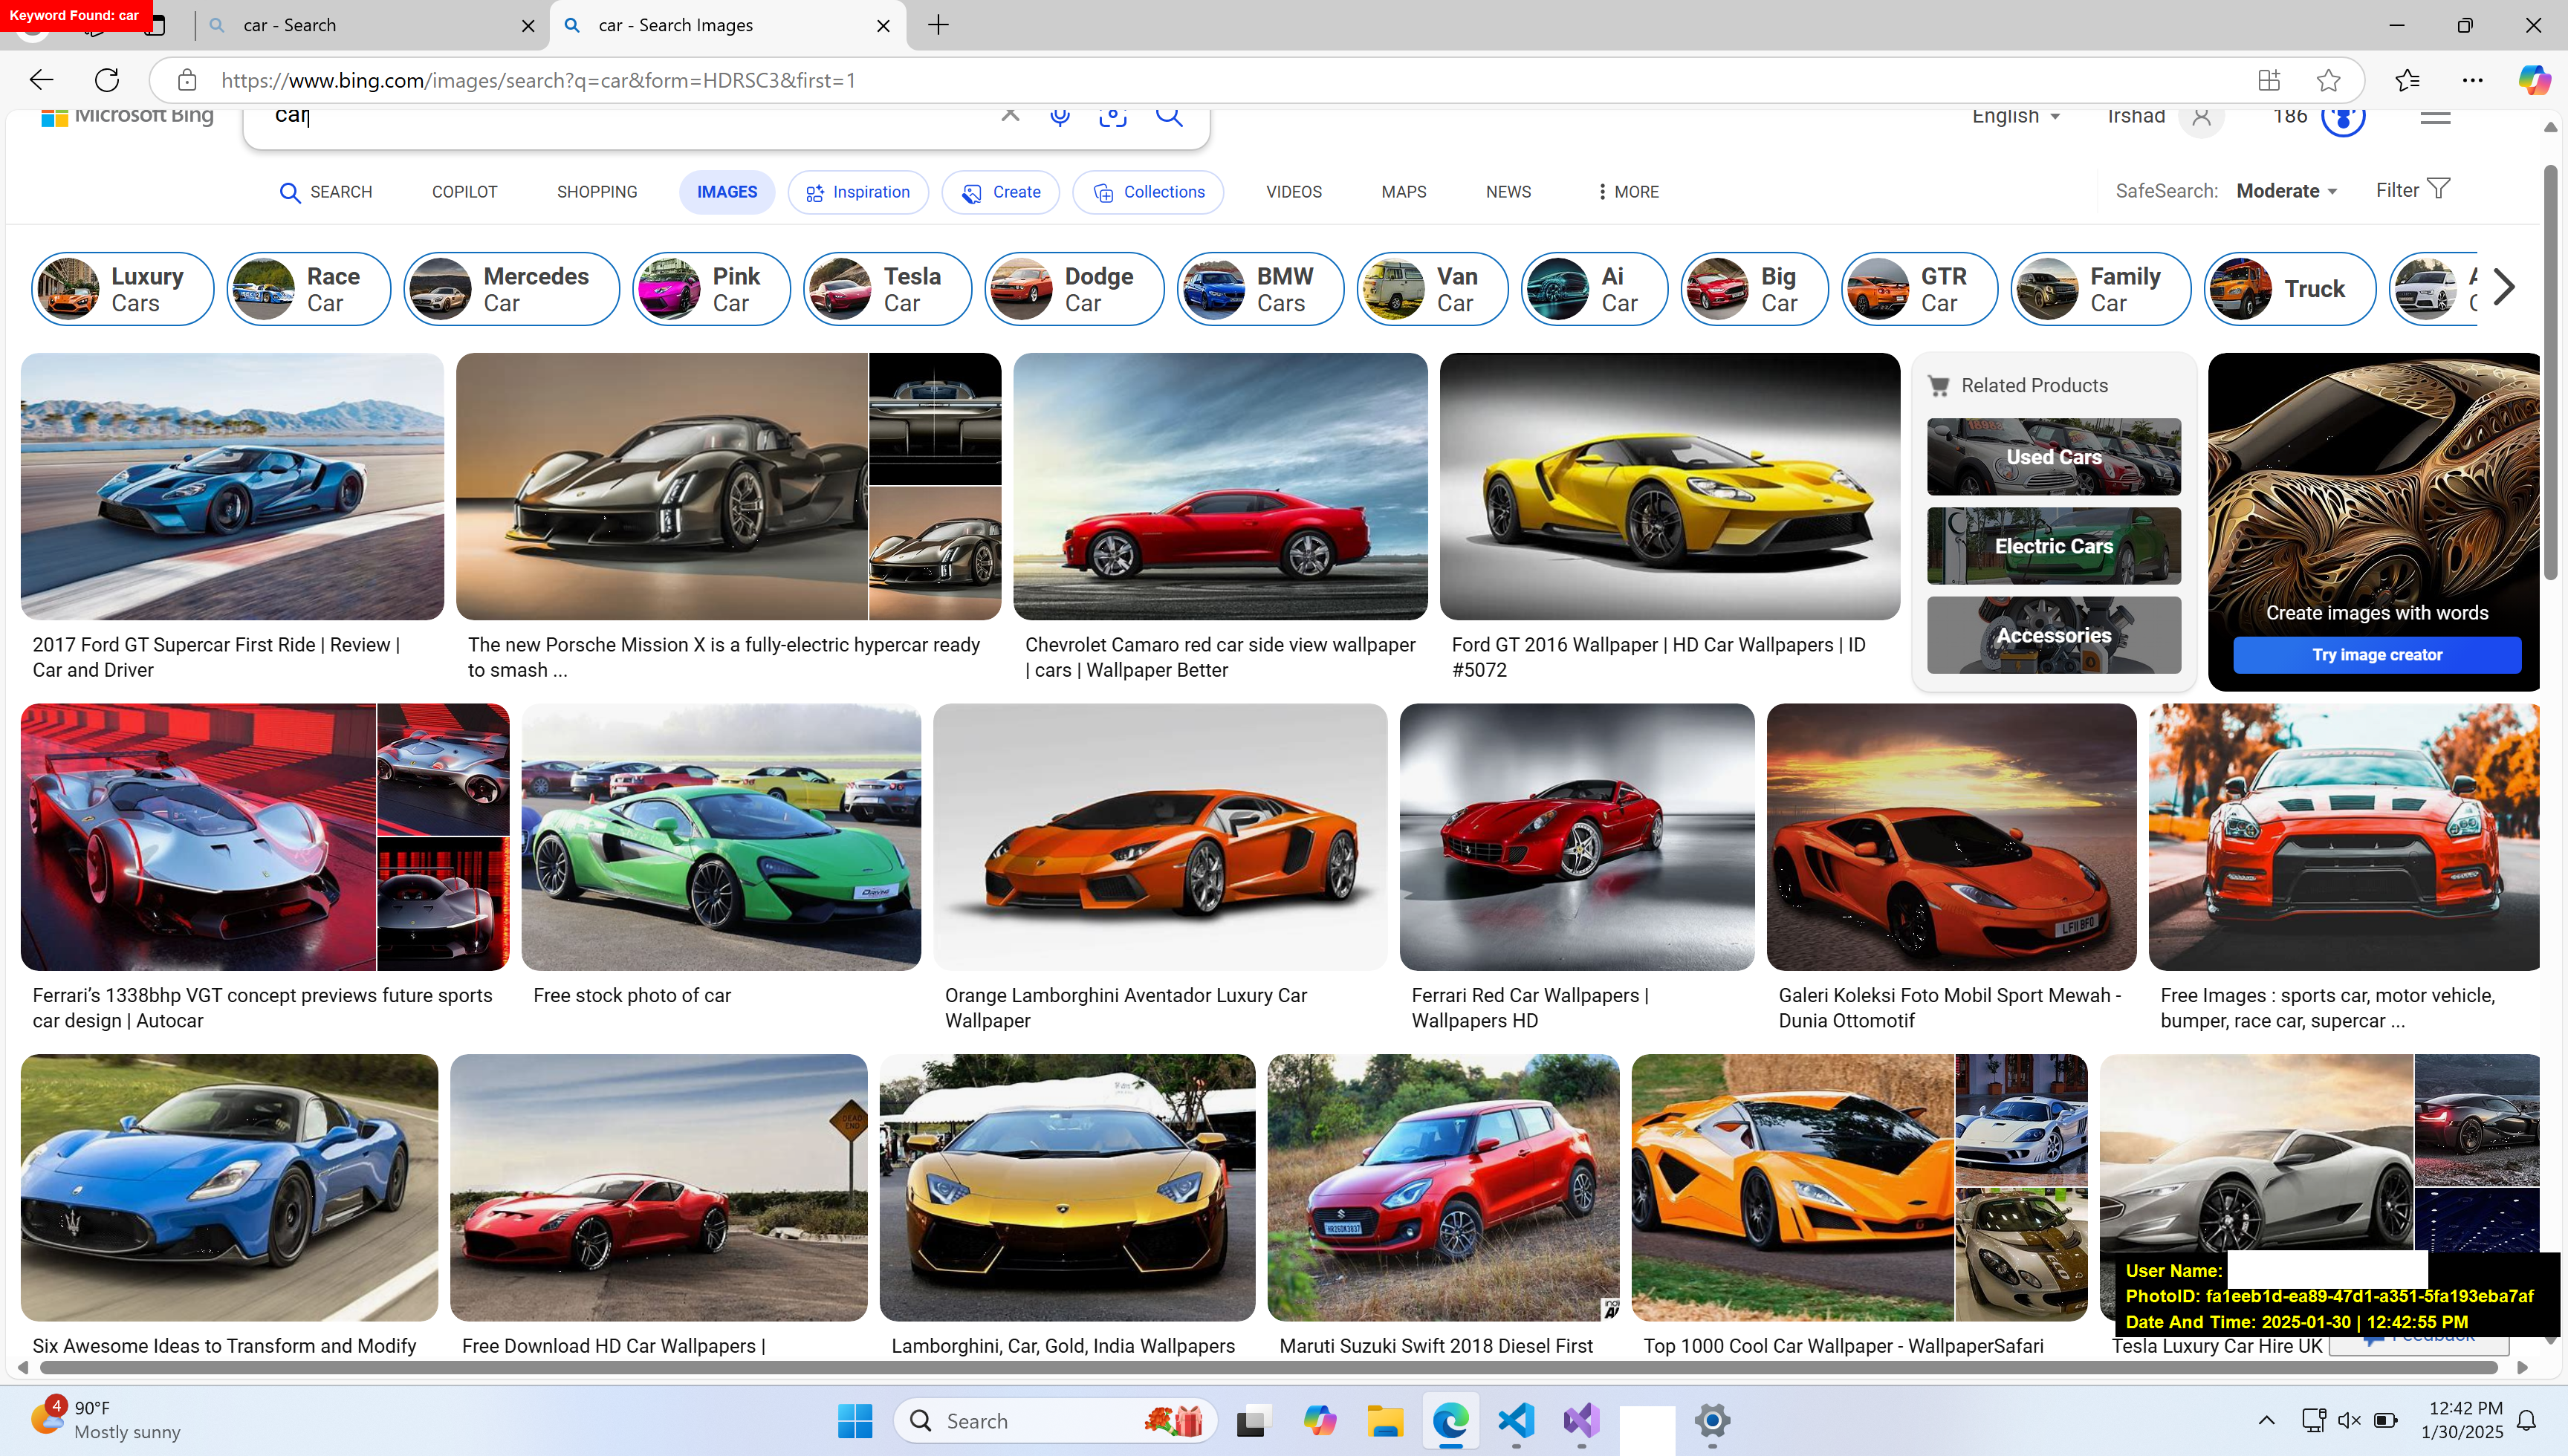Open Bing hamburger settings menu
Image resolution: width=2568 pixels, height=1456 pixels.
click(2435, 117)
